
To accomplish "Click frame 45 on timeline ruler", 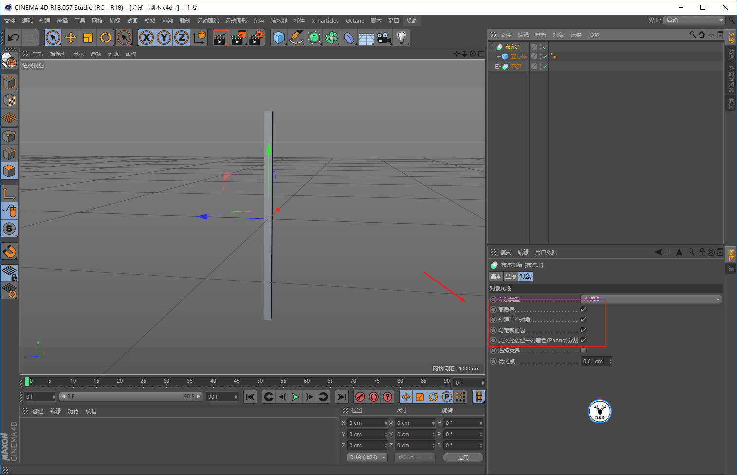I will click(237, 381).
